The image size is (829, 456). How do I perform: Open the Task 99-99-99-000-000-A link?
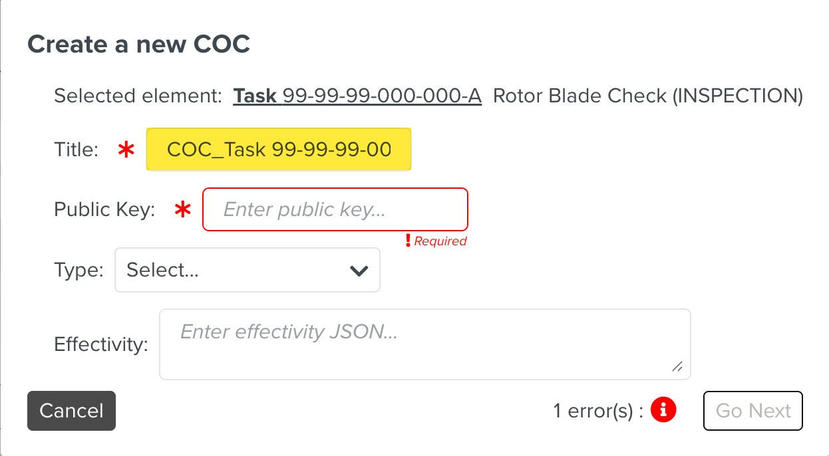[357, 96]
